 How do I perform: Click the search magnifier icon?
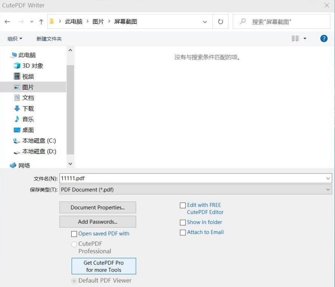(x=243, y=21)
